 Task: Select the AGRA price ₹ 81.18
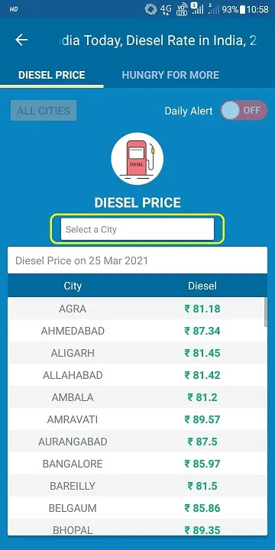click(202, 309)
